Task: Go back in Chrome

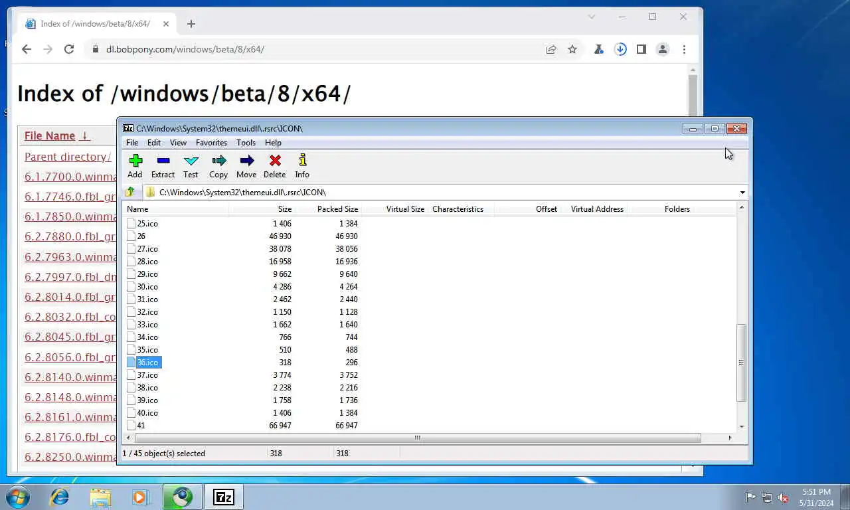Action: coord(27,49)
